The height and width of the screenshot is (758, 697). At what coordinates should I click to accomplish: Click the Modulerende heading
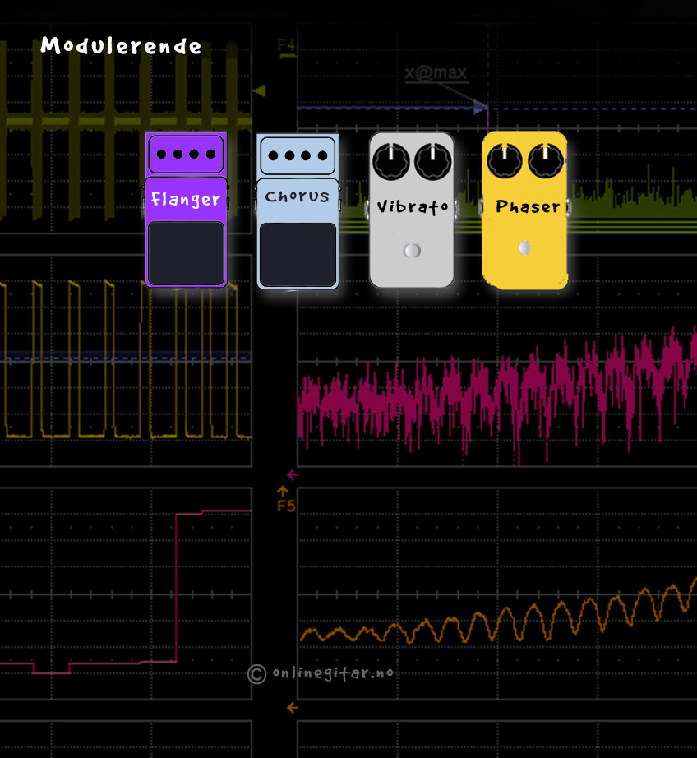tap(121, 45)
